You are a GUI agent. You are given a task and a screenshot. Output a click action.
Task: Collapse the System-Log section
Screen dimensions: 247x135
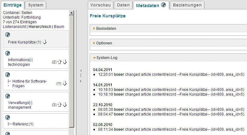coord(106,58)
